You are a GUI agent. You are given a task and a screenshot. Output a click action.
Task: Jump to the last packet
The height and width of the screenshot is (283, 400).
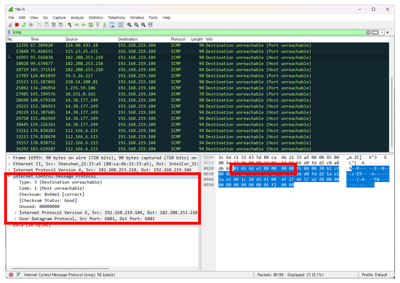tap(104, 25)
